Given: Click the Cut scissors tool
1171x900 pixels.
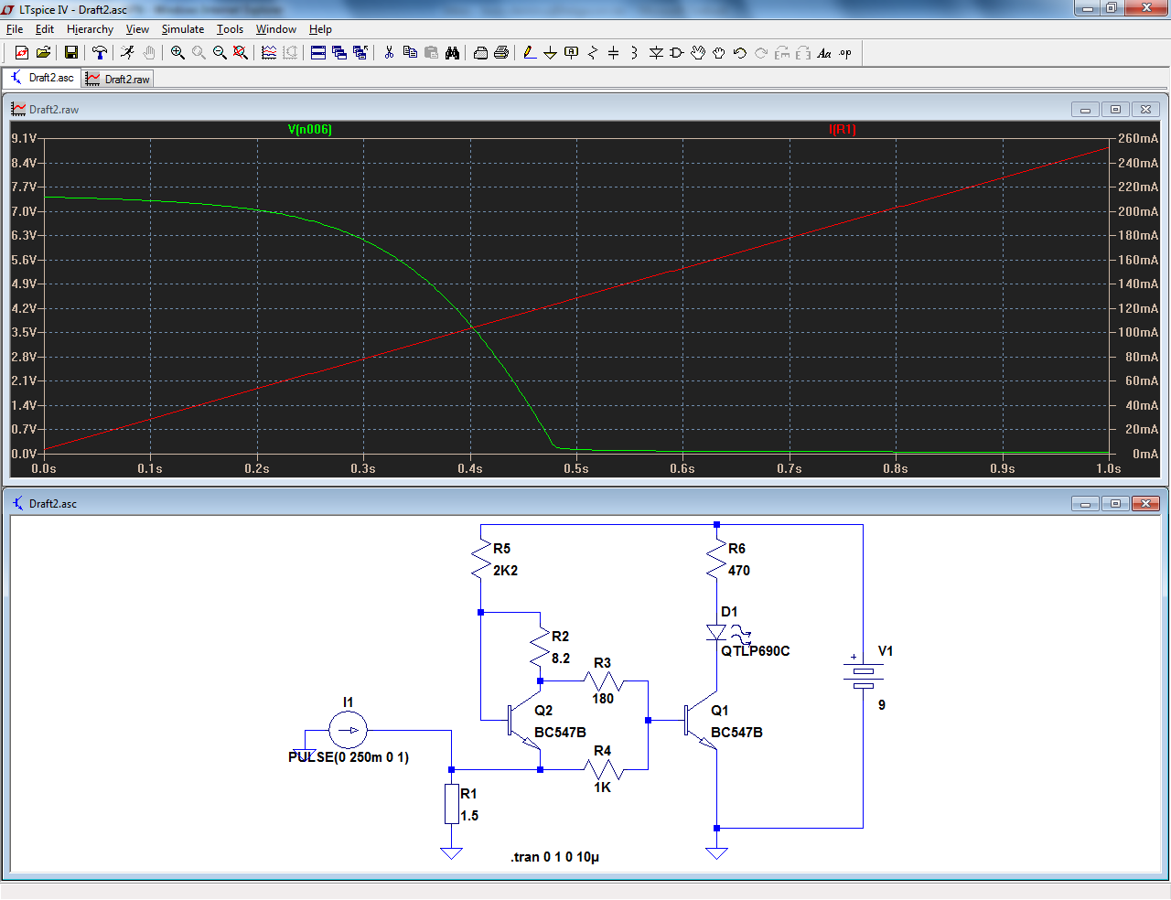Looking at the screenshot, I should [389, 53].
